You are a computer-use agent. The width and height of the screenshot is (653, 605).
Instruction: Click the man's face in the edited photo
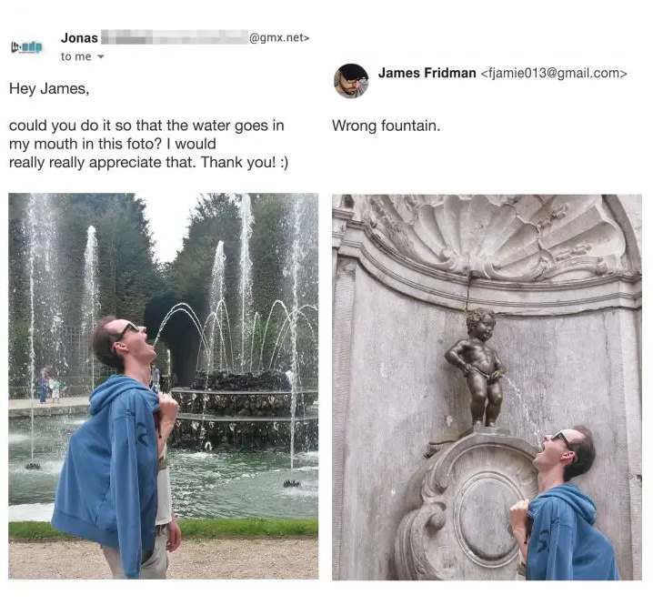(x=552, y=448)
